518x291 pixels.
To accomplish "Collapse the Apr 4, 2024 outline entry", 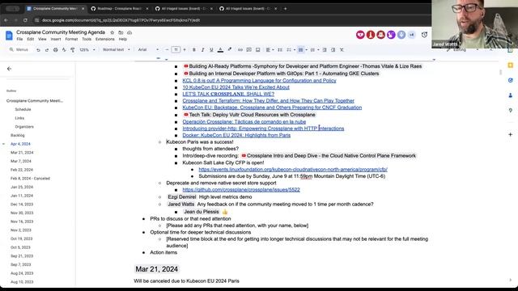I will [x=3, y=144].
